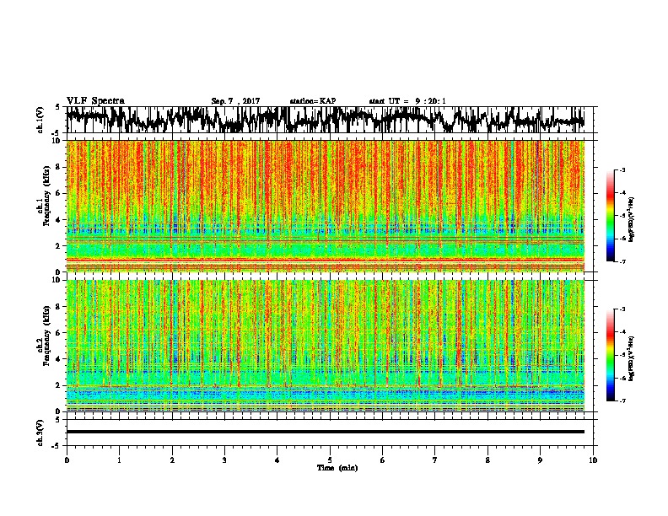Click the "-3" label on ch.2 color bar
Image resolution: width=668 pixels, height=516 pixels.
click(622, 309)
